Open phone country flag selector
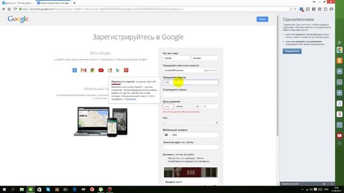This screenshot has width=344, height=193. [167, 135]
